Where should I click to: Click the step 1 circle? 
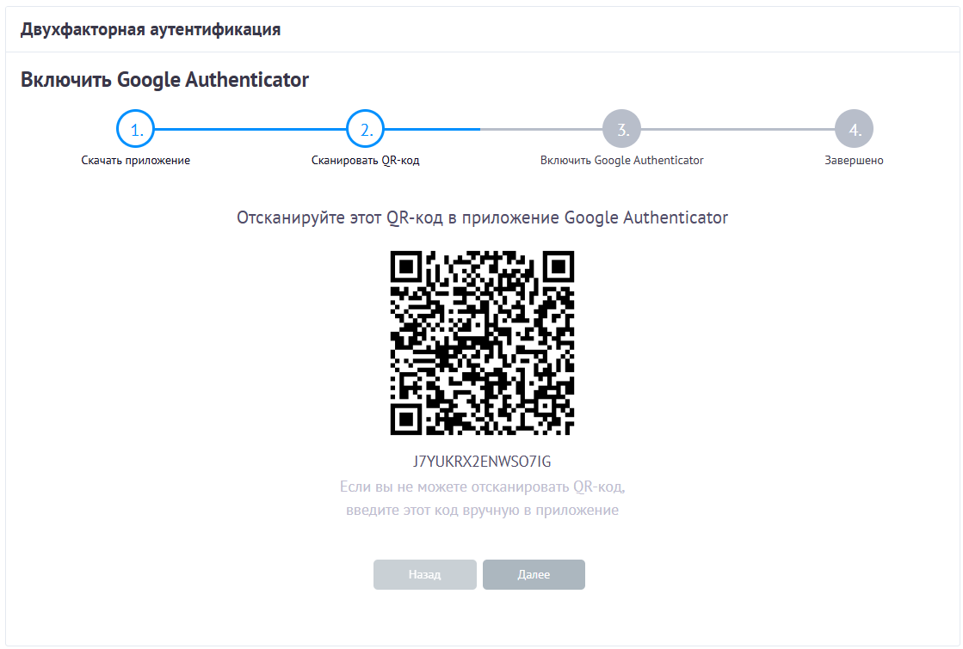point(135,129)
